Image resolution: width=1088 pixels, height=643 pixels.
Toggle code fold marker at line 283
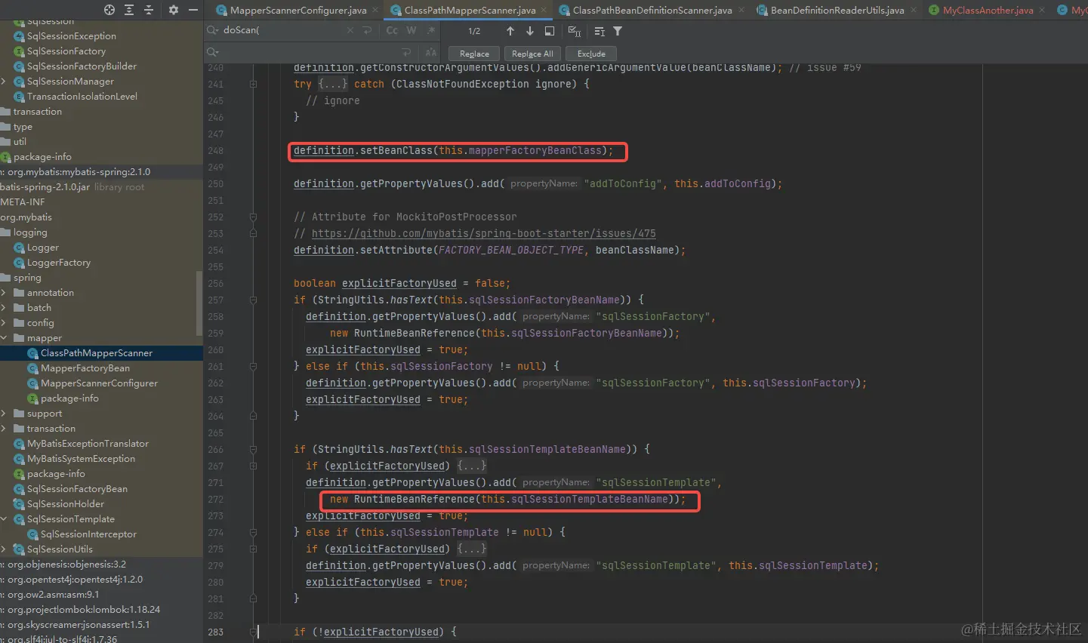253,632
